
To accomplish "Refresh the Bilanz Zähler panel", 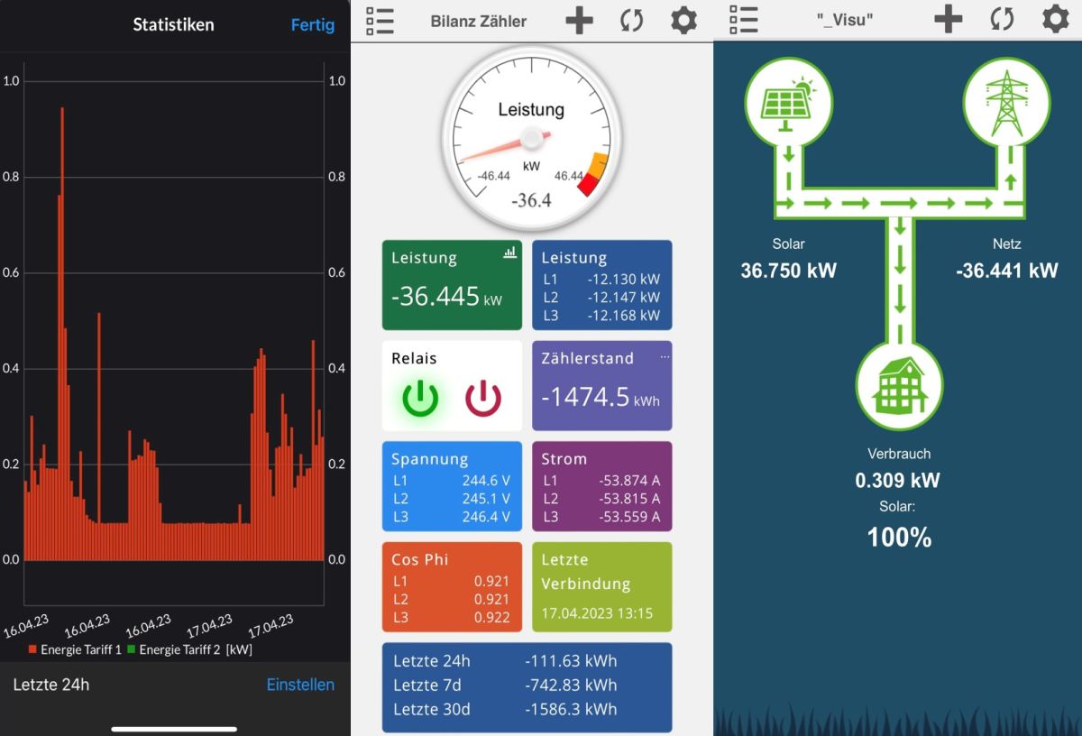I will pyautogui.click(x=631, y=20).
